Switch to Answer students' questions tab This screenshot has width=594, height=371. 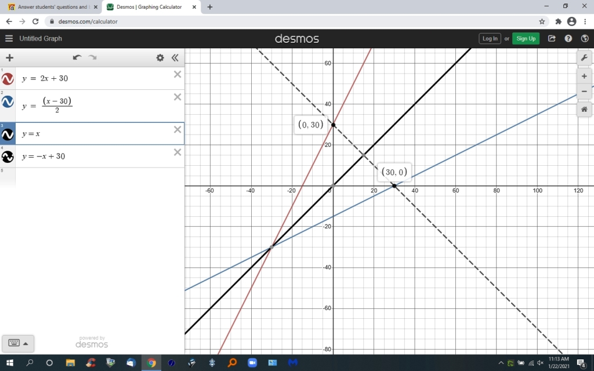click(x=52, y=7)
